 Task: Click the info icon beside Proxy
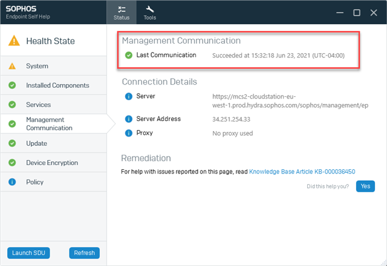129,133
